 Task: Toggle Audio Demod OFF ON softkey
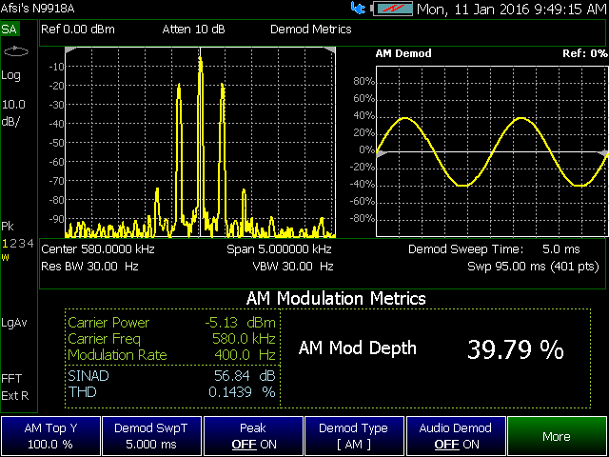456,436
